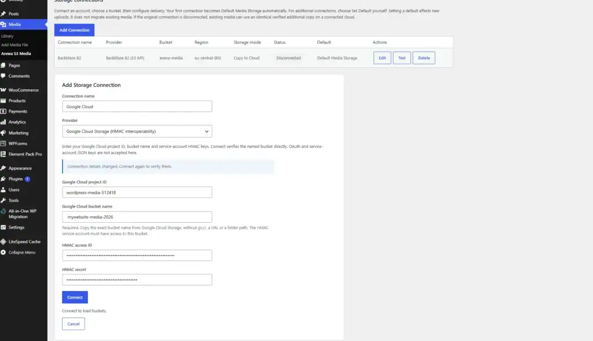Click the Backblaze B2 connection name cell
This screenshot has width=593, height=341.
pyautogui.click(x=69, y=58)
